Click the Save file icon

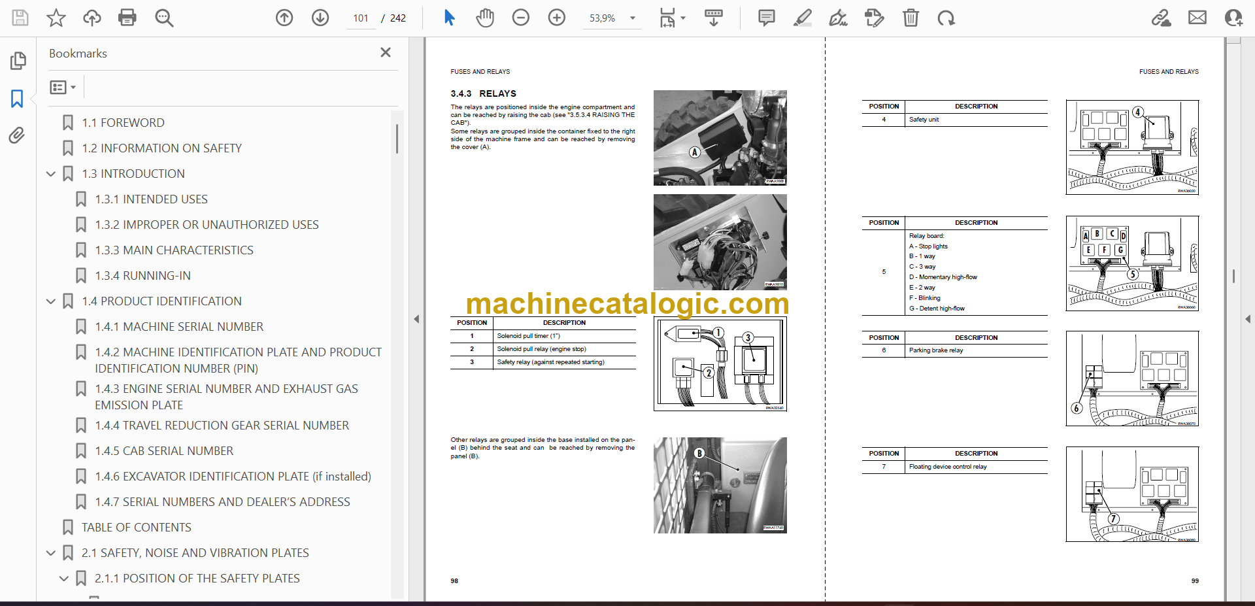click(20, 18)
